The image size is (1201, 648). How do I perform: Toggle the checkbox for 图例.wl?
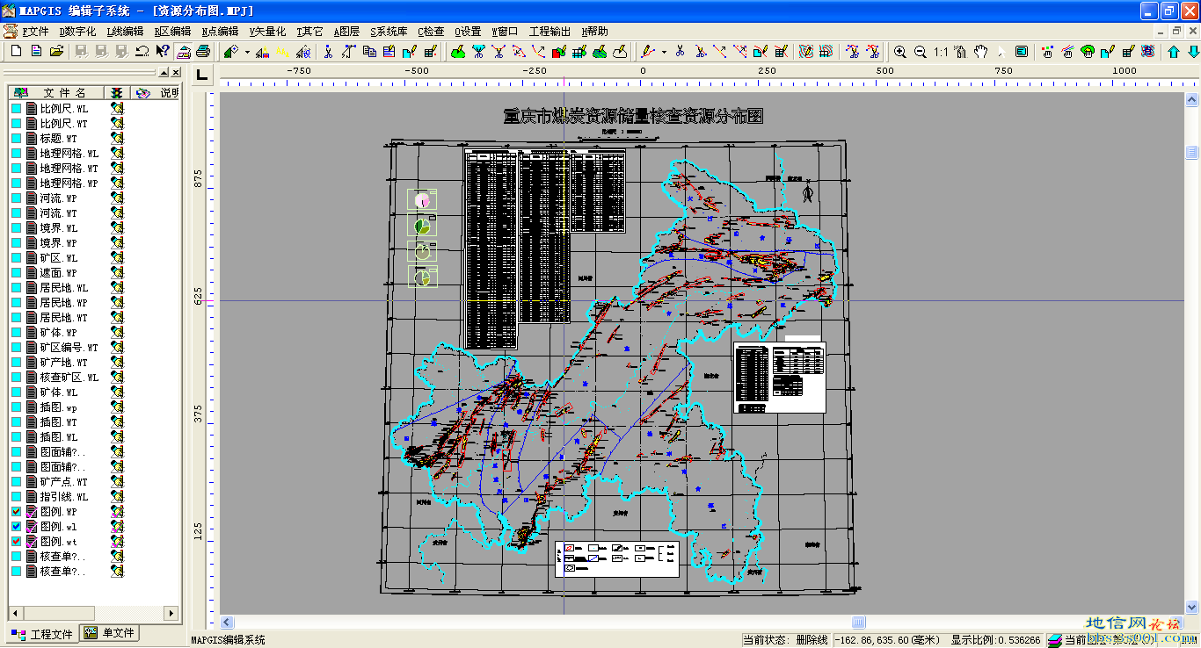point(16,526)
